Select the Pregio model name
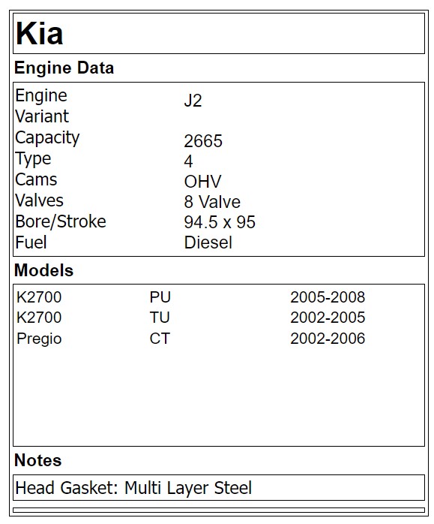Screen dimensions: 434x524 click(x=39, y=339)
